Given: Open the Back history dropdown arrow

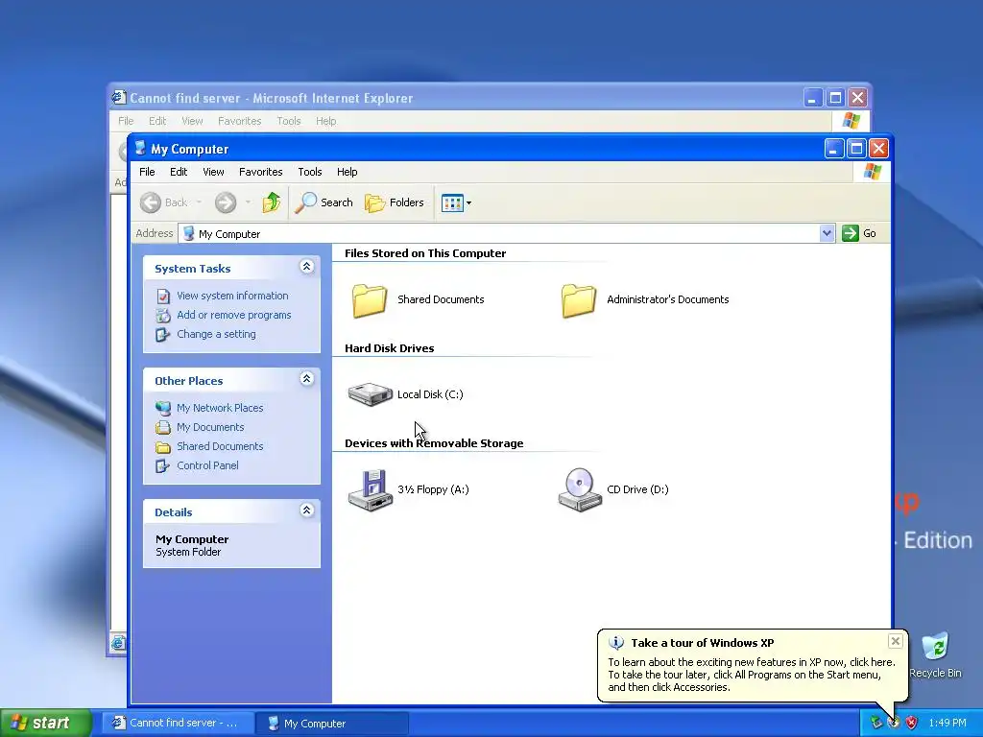Looking at the screenshot, I should tap(199, 202).
